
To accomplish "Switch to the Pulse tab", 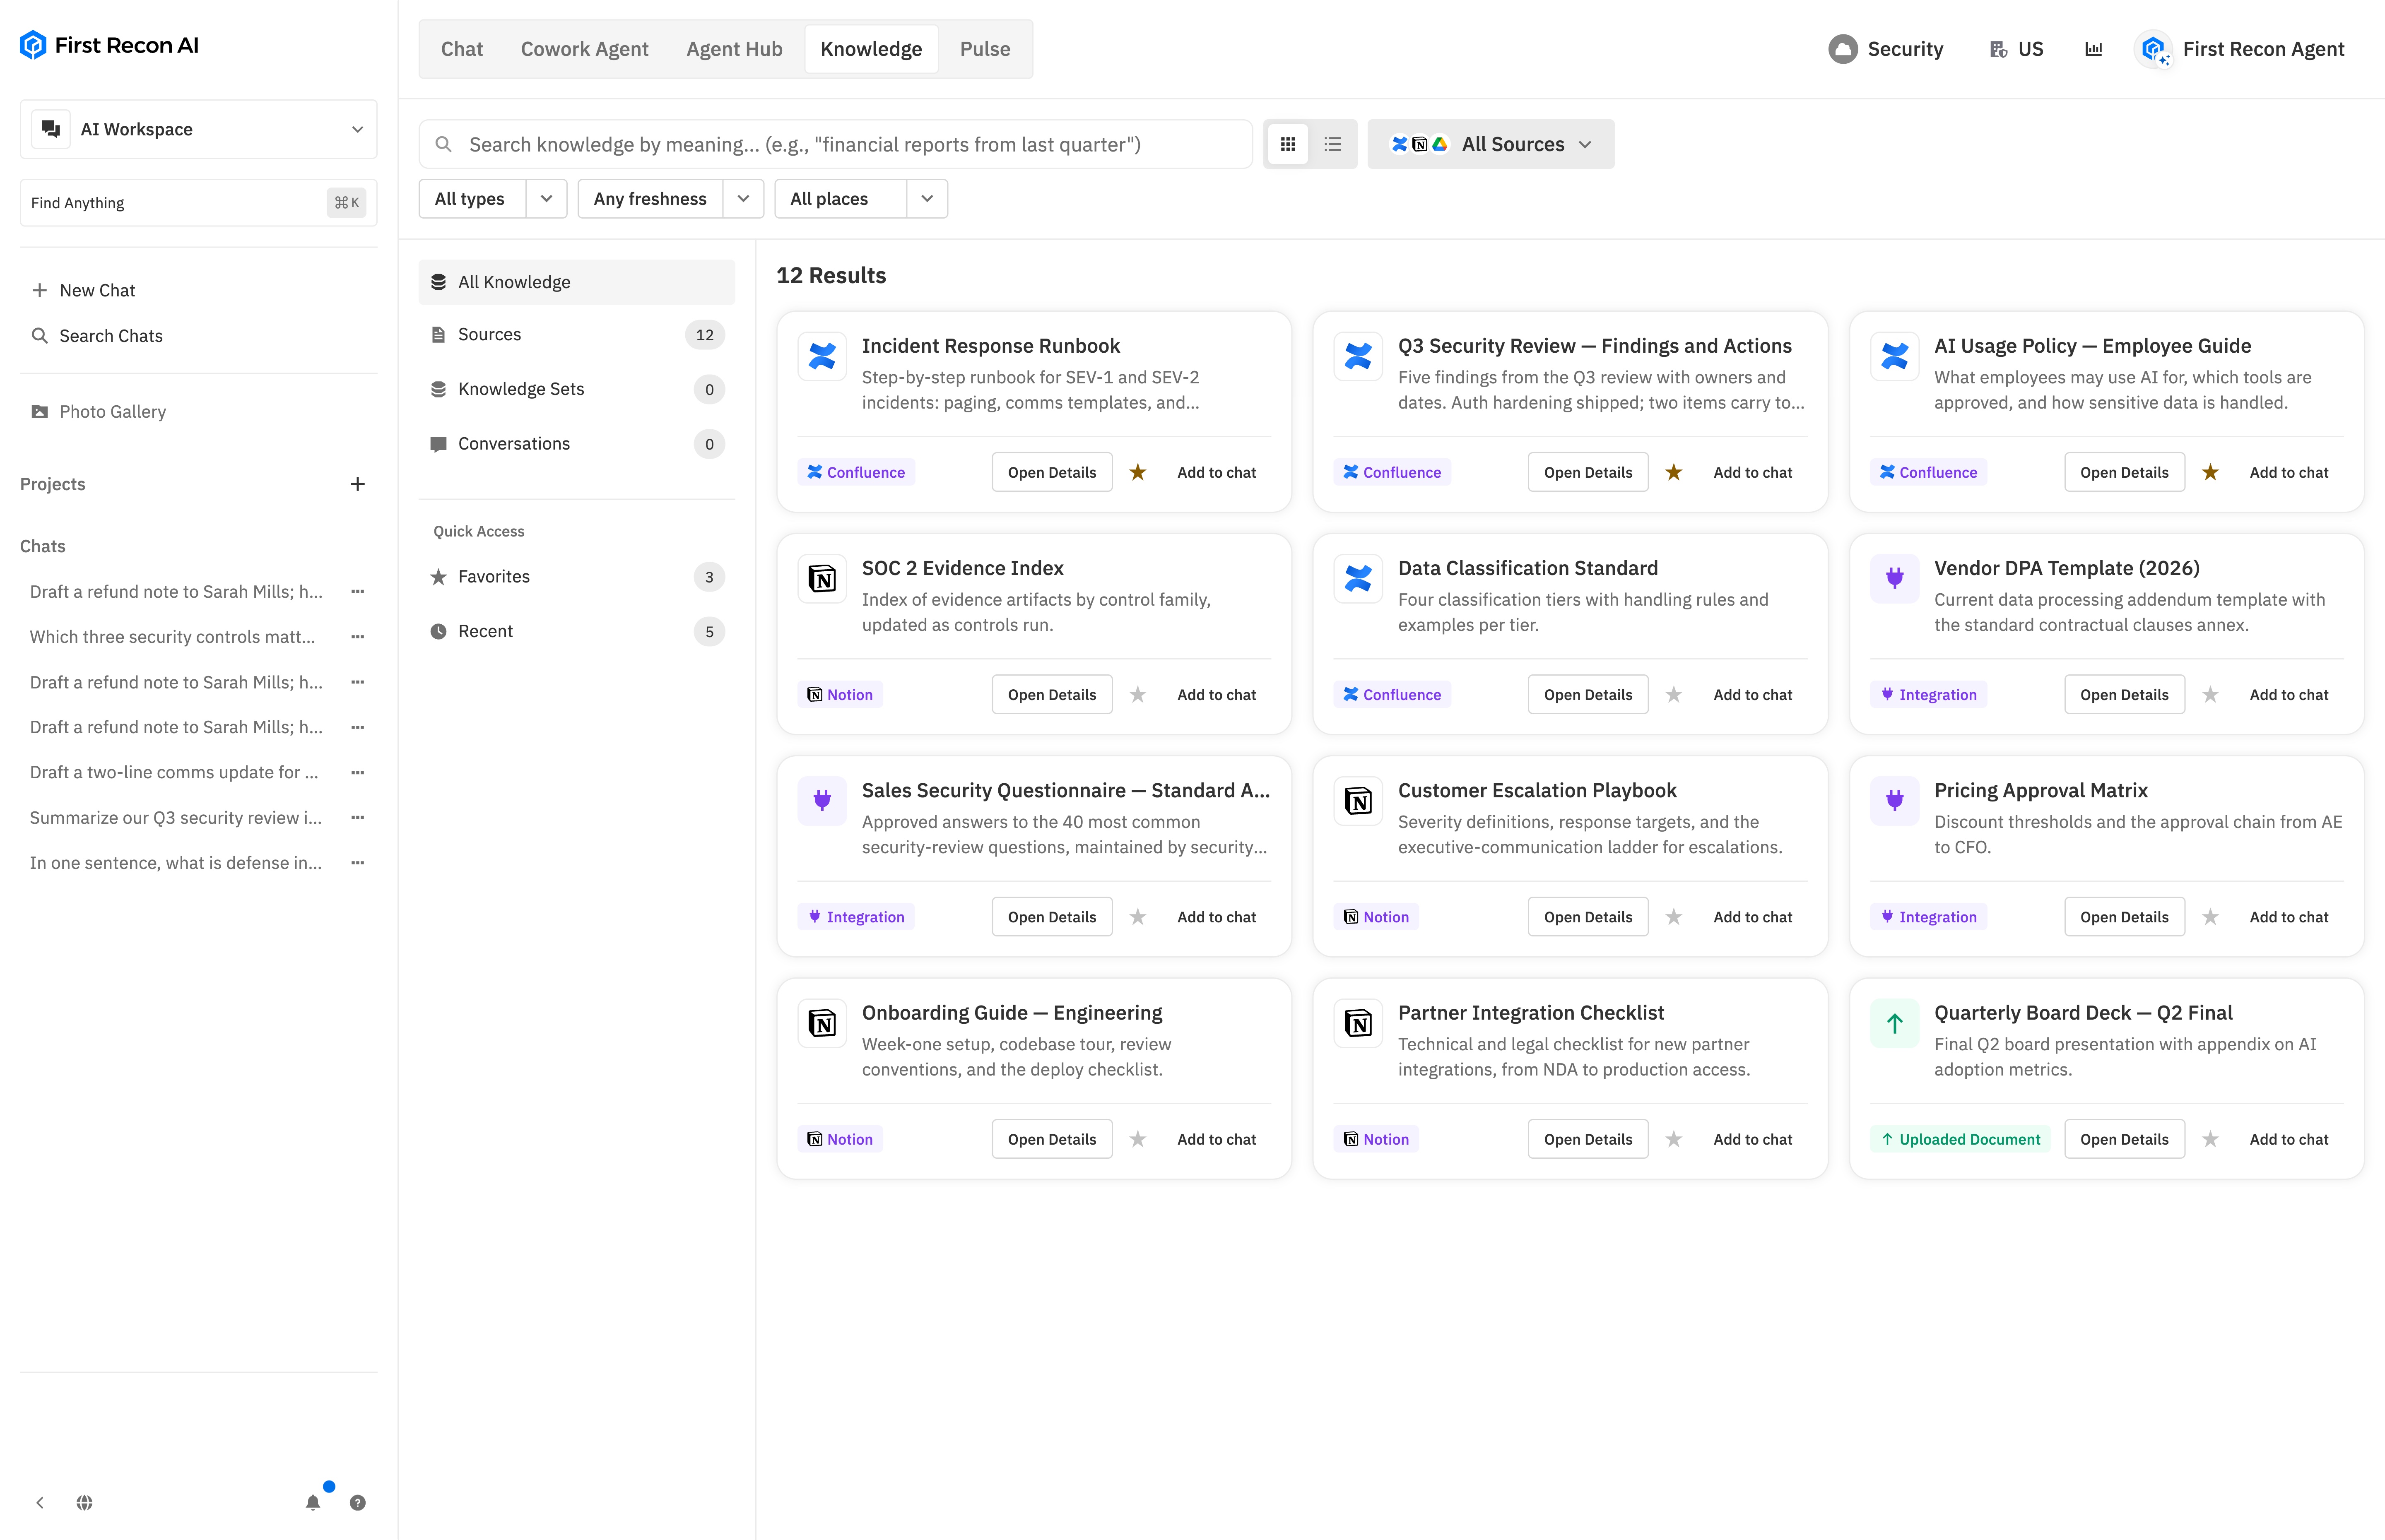I will [985, 49].
